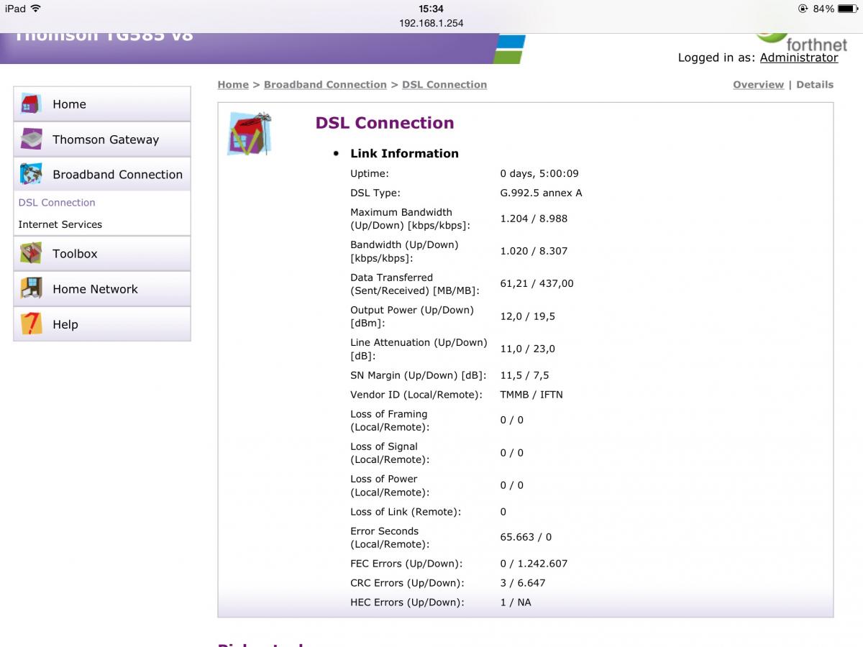Open the Help menu item

(x=102, y=324)
